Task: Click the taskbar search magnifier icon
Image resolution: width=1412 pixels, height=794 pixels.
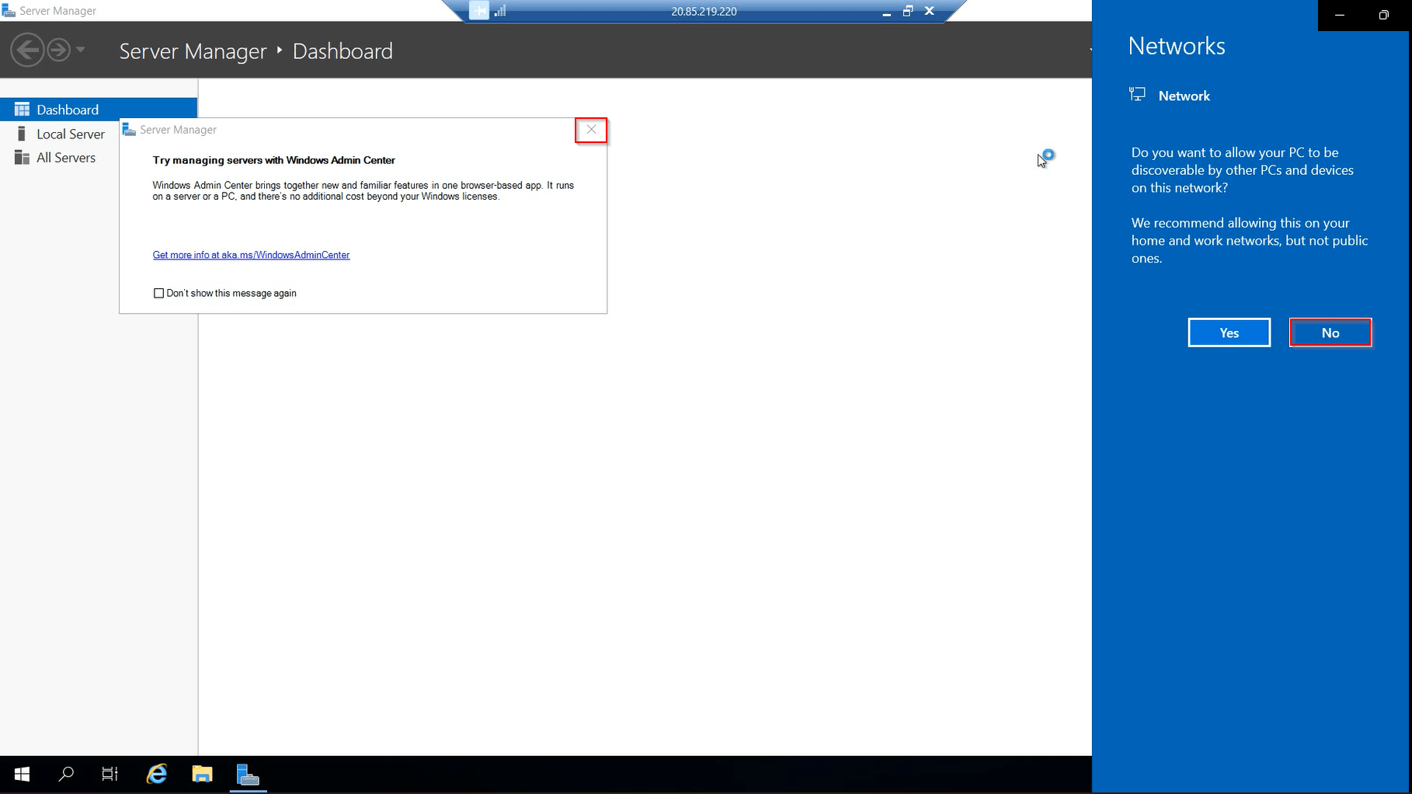Action: (66, 774)
